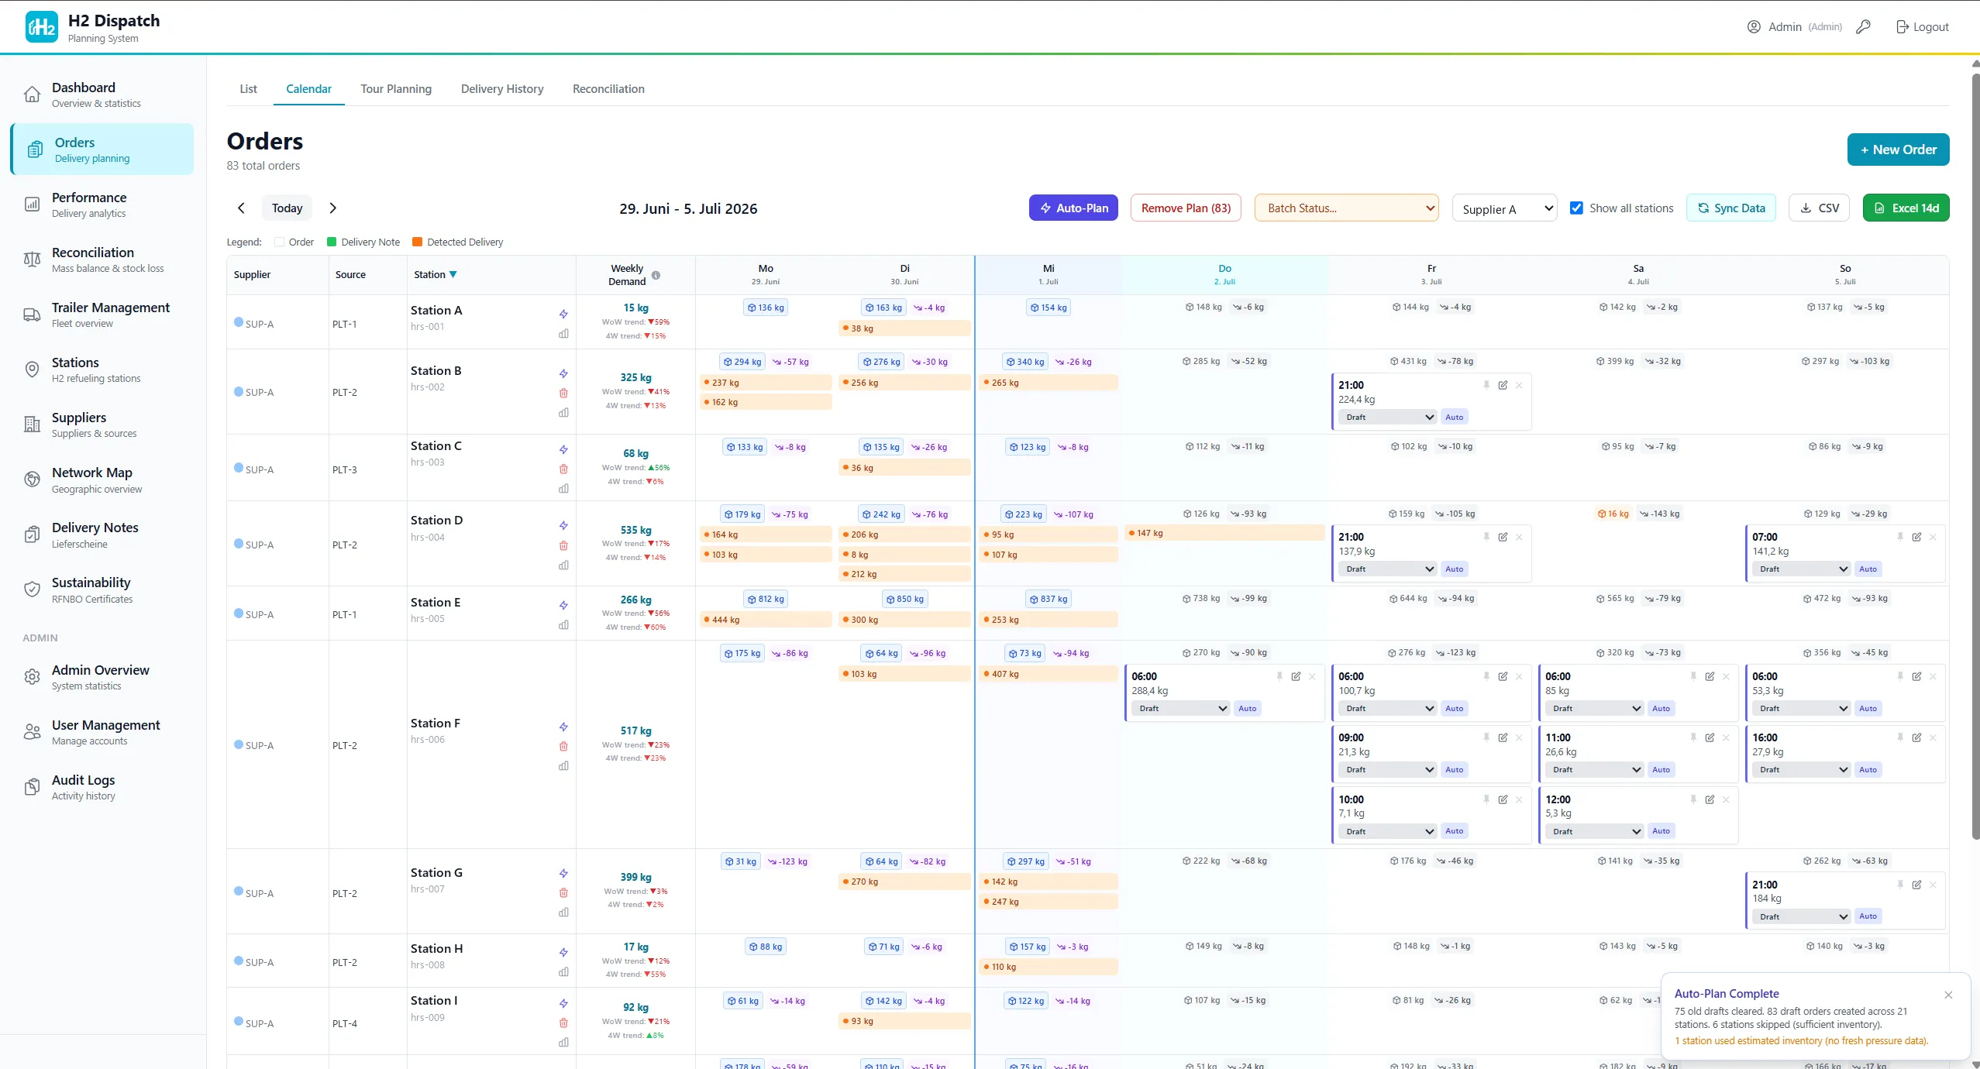Open the Reconciliation tab
This screenshot has width=1980, height=1069.
click(x=608, y=89)
